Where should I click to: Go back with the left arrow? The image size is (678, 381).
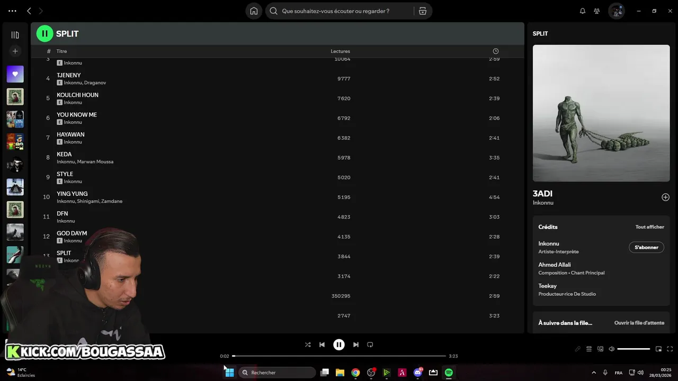click(x=29, y=11)
